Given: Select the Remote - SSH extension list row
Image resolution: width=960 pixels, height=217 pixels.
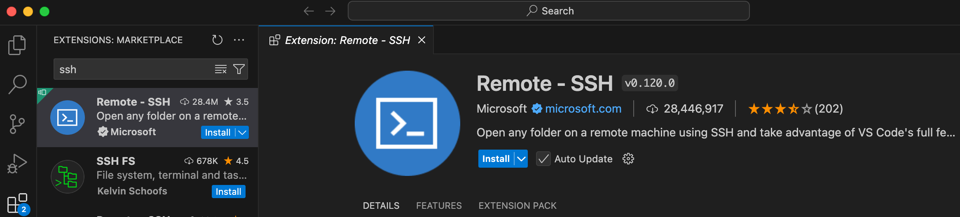Looking at the screenshot, I should 148,118.
